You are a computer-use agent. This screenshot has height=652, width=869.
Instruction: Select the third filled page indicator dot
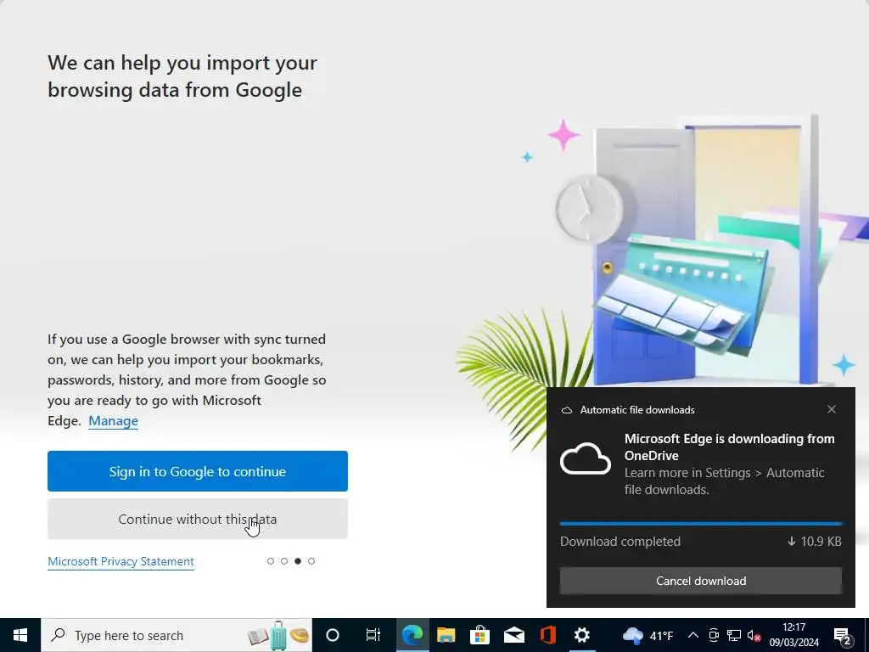click(298, 561)
